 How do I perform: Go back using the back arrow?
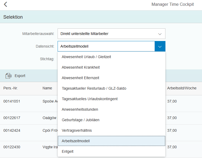coord(6,4)
